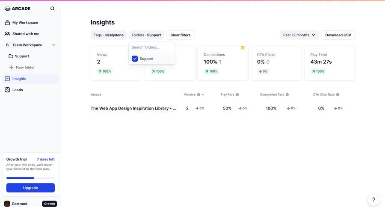Click the Upgrade button
Viewport: 385px width, 207px height.
coord(30,188)
